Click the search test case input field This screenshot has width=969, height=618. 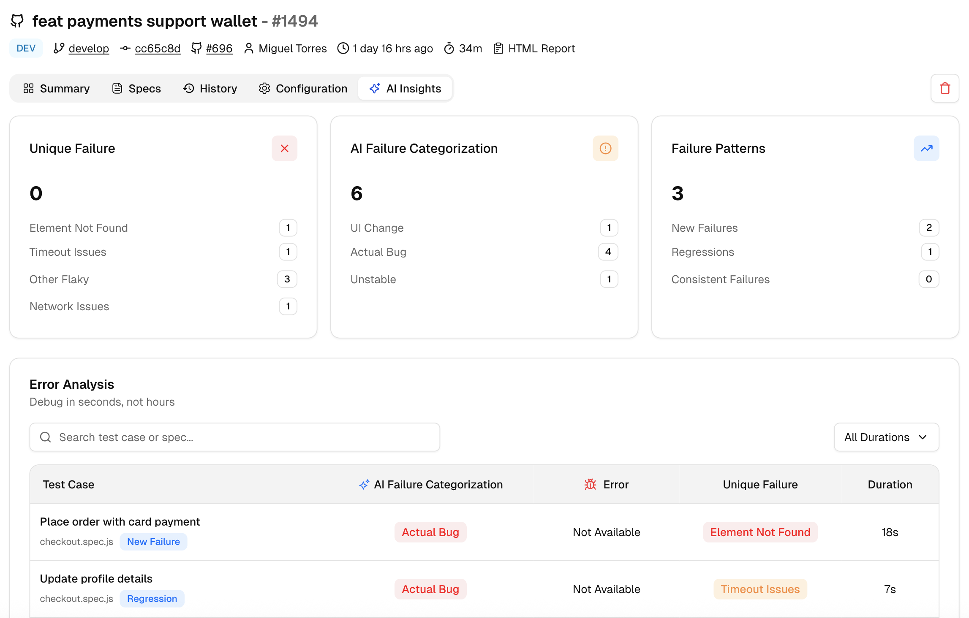tap(245, 437)
